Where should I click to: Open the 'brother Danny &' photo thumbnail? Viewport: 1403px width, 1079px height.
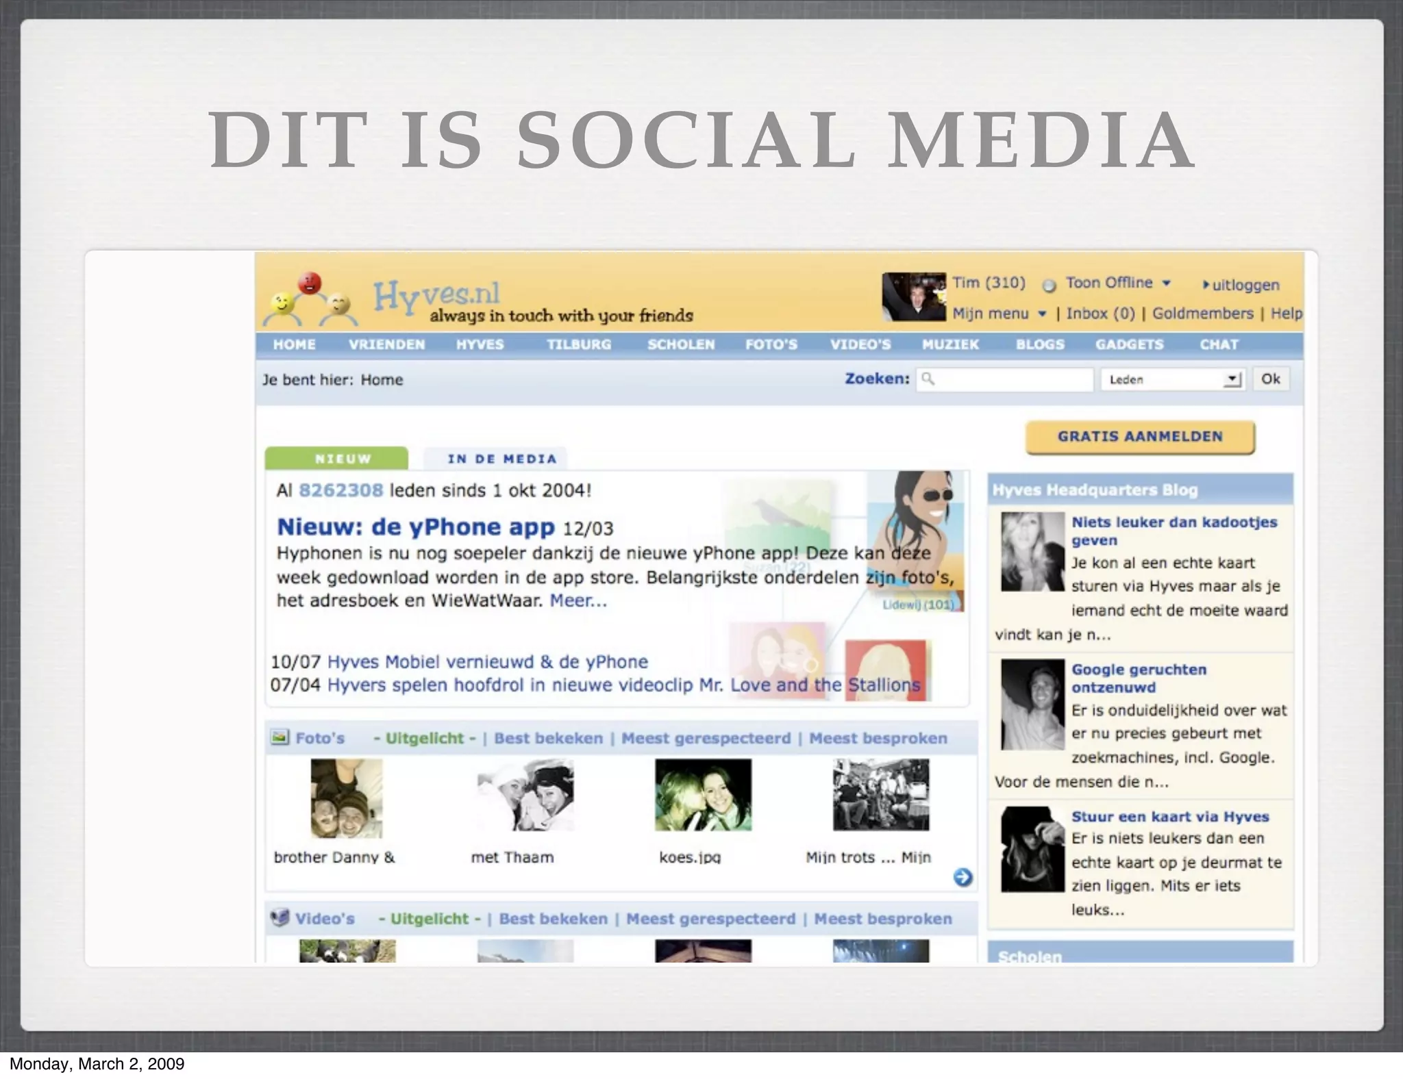pos(347,798)
